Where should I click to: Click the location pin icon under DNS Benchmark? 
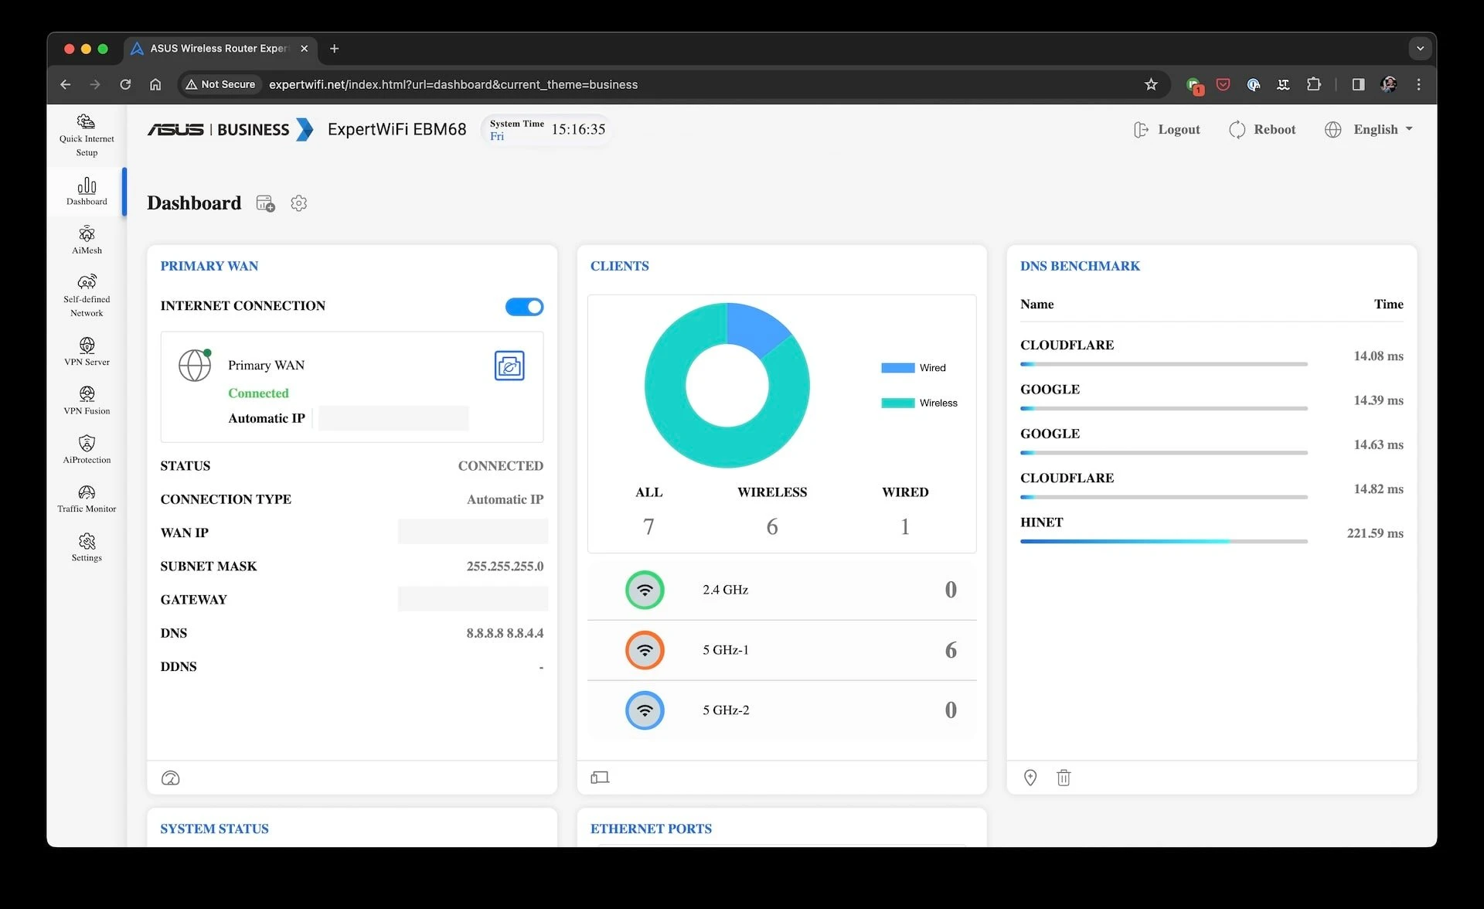tap(1030, 778)
